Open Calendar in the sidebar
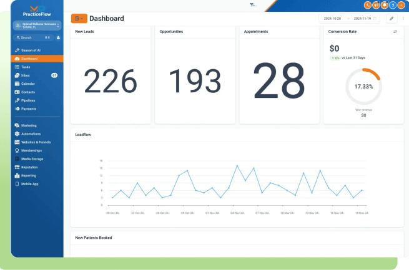This screenshot has height=270, width=409. 37,84
